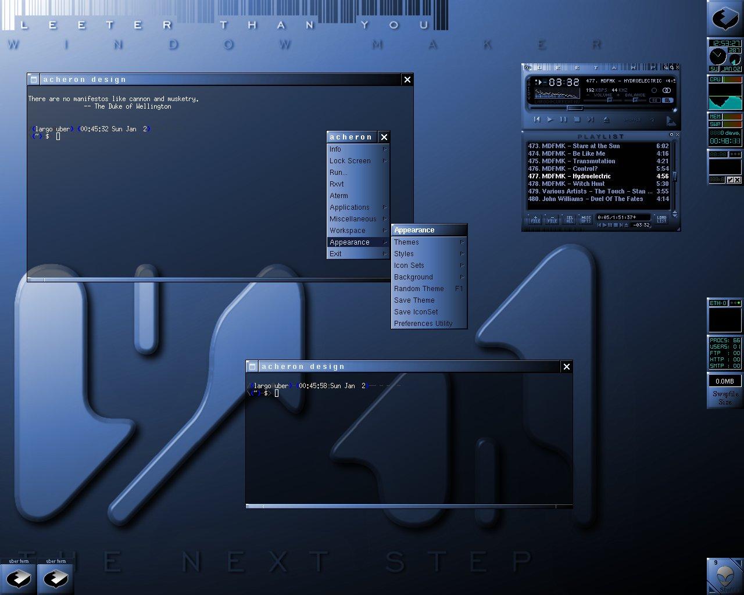Toggle window shade on the playlist titlebar
This screenshot has width=744, height=595.
click(671, 135)
